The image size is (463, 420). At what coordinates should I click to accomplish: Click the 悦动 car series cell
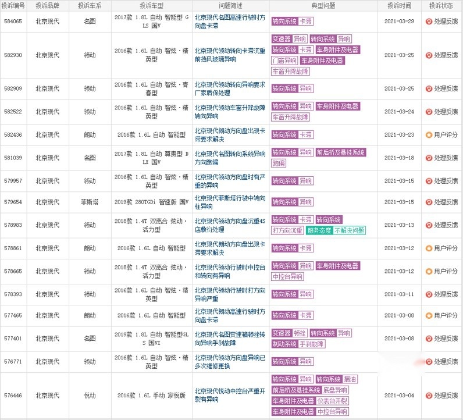pyautogui.click(x=90, y=395)
